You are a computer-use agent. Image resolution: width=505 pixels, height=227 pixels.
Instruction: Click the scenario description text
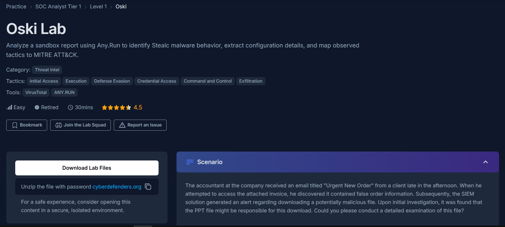click(334, 198)
